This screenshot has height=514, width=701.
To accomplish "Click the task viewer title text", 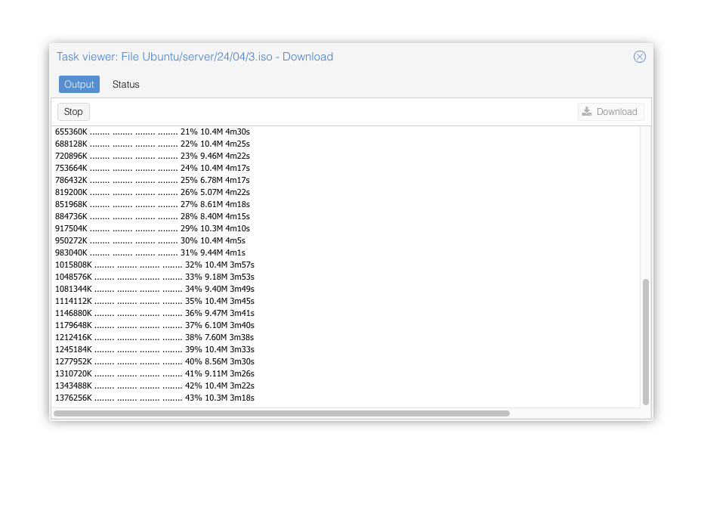I will point(194,56).
